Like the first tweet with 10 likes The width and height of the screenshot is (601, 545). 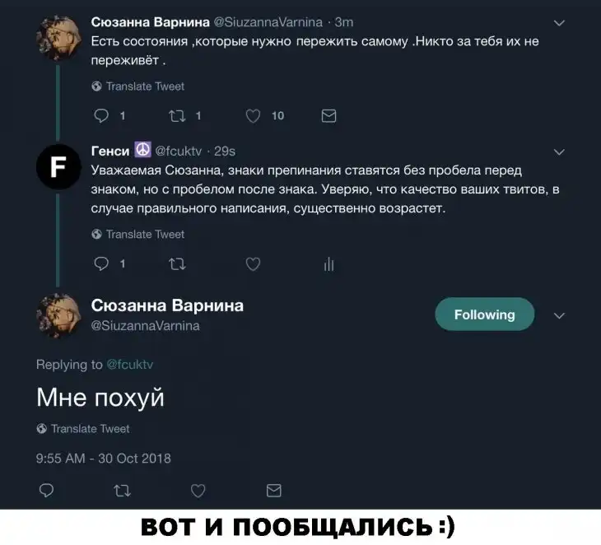point(253,116)
